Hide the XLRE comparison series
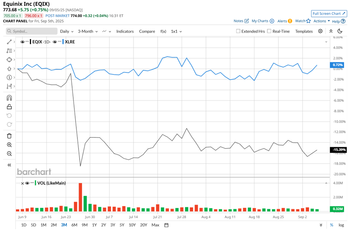 point(55,42)
